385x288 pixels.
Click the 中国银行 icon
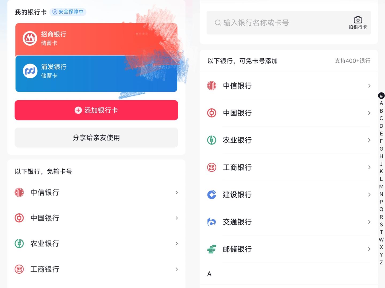211,113
